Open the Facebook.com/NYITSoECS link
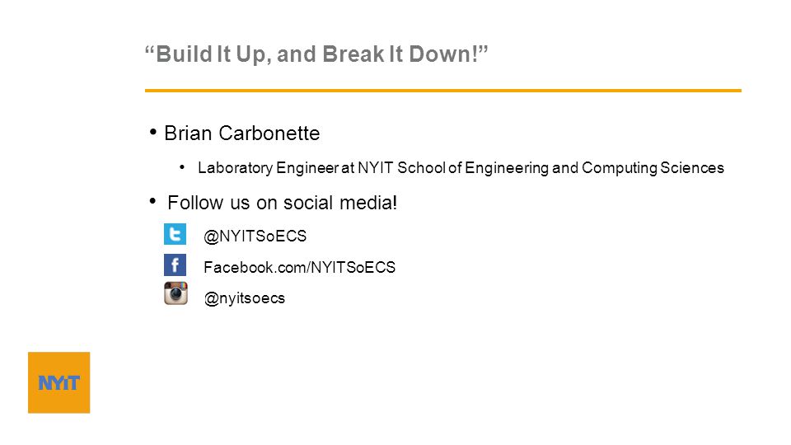This screenshot has height=445, width=791. (300, 267)
